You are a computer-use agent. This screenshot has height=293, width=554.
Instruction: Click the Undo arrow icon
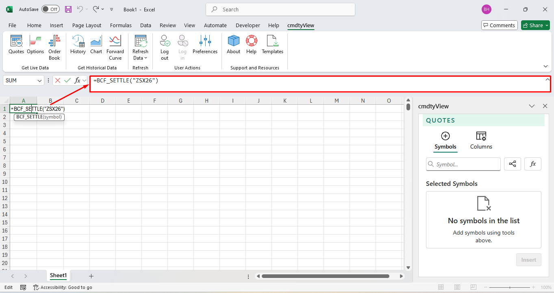[80, 9]
